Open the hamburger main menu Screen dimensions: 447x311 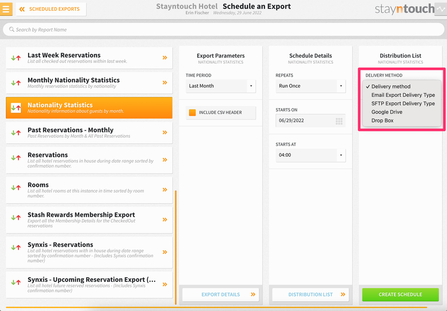pyautogui.click(x=6, y=9)
